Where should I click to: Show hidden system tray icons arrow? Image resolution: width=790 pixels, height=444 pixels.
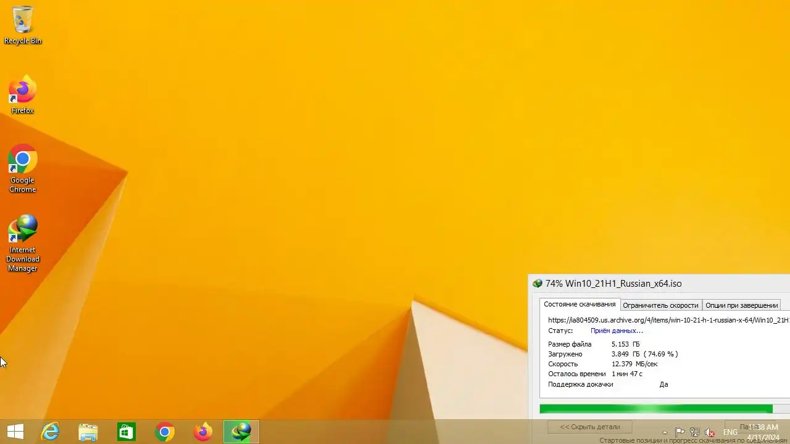click(x=665, y=432)
